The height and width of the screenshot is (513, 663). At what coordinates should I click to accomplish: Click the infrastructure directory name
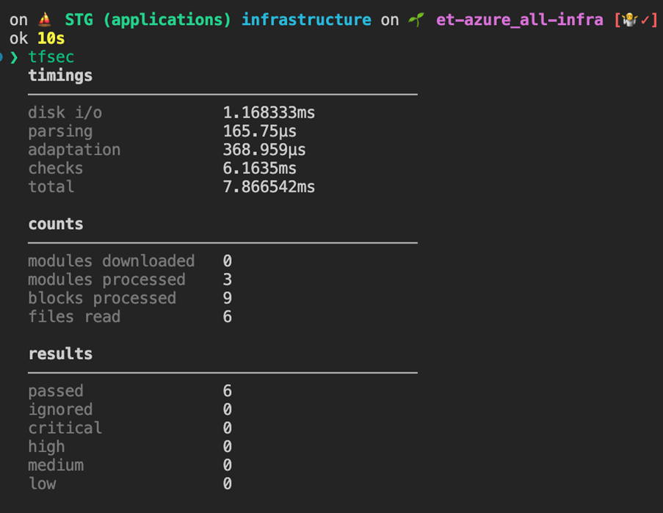(306, 20)
